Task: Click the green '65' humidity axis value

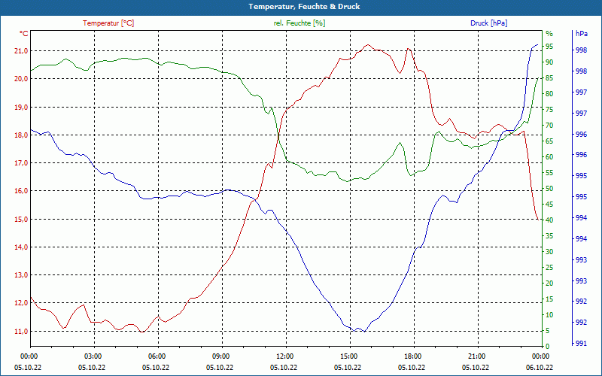Action: 549,141
